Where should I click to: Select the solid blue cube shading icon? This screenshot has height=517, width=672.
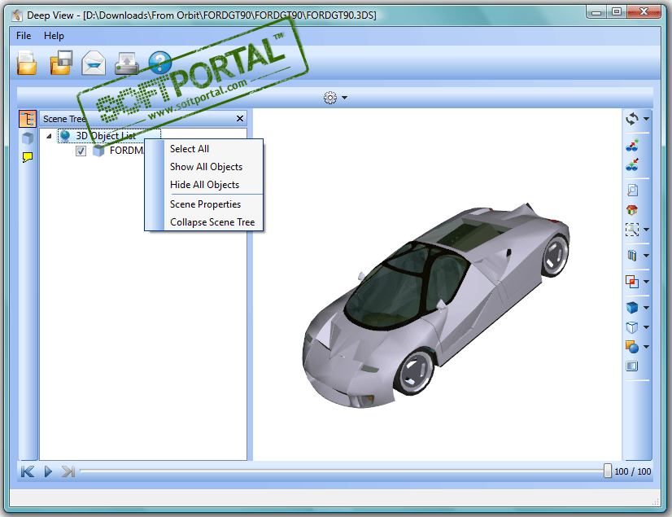point(632,308)
